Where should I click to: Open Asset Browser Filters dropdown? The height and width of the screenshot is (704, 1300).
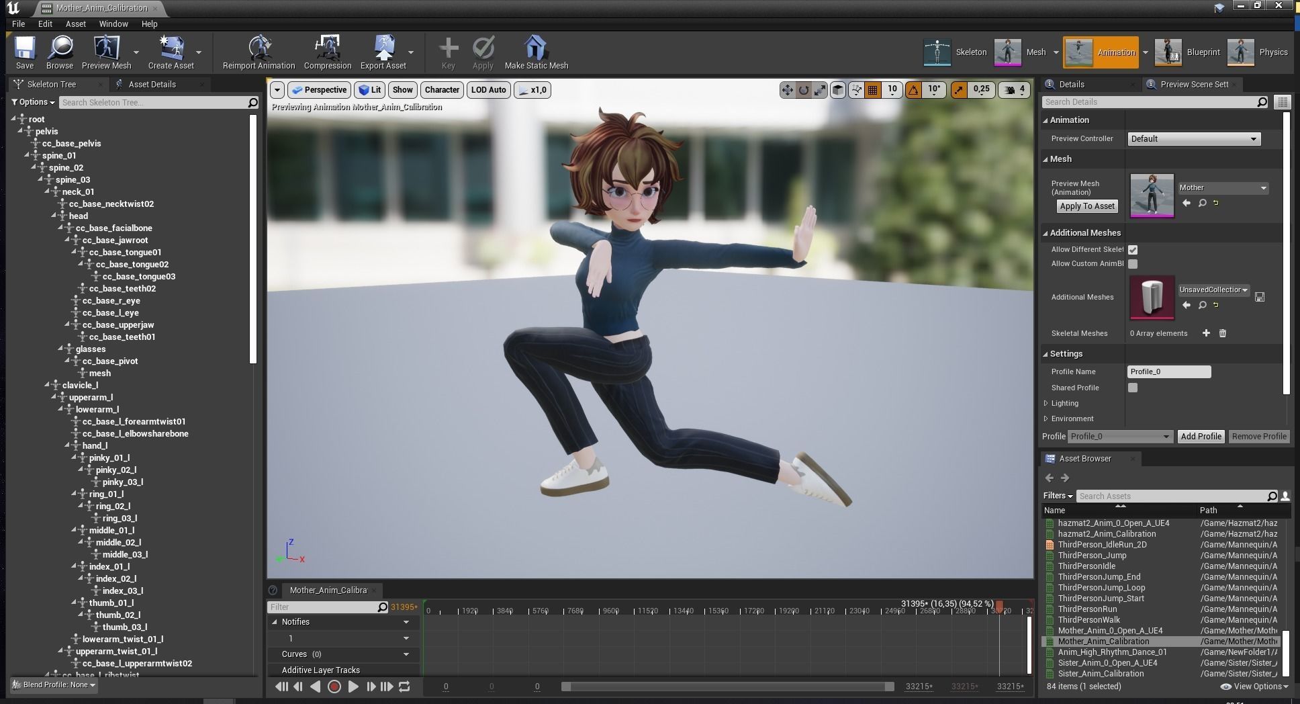[1058, 496]
